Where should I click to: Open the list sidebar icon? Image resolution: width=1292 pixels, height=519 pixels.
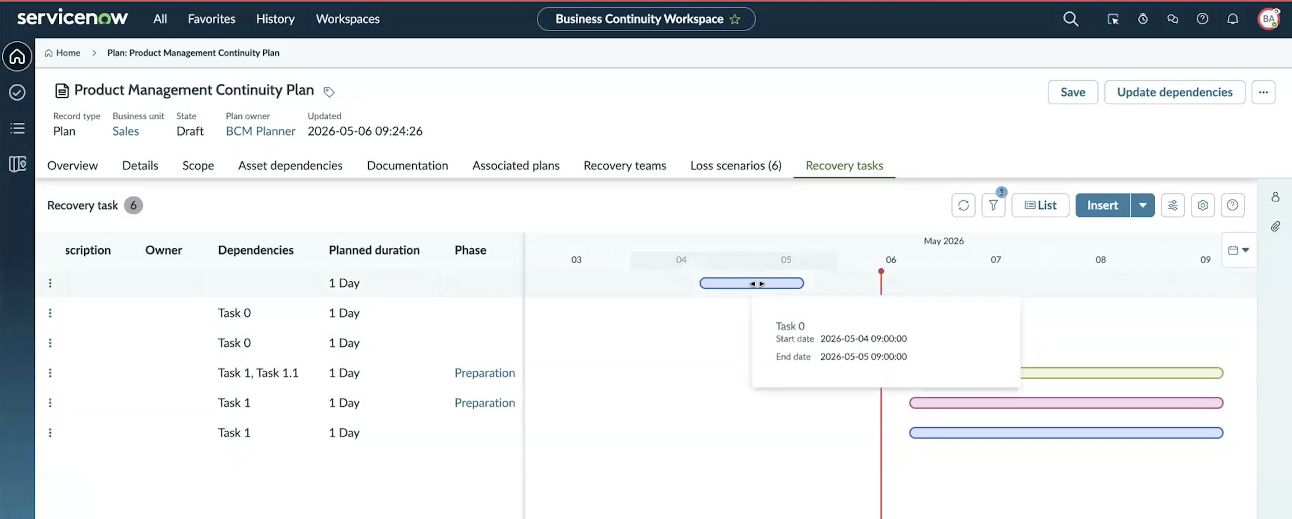point(17,128)
